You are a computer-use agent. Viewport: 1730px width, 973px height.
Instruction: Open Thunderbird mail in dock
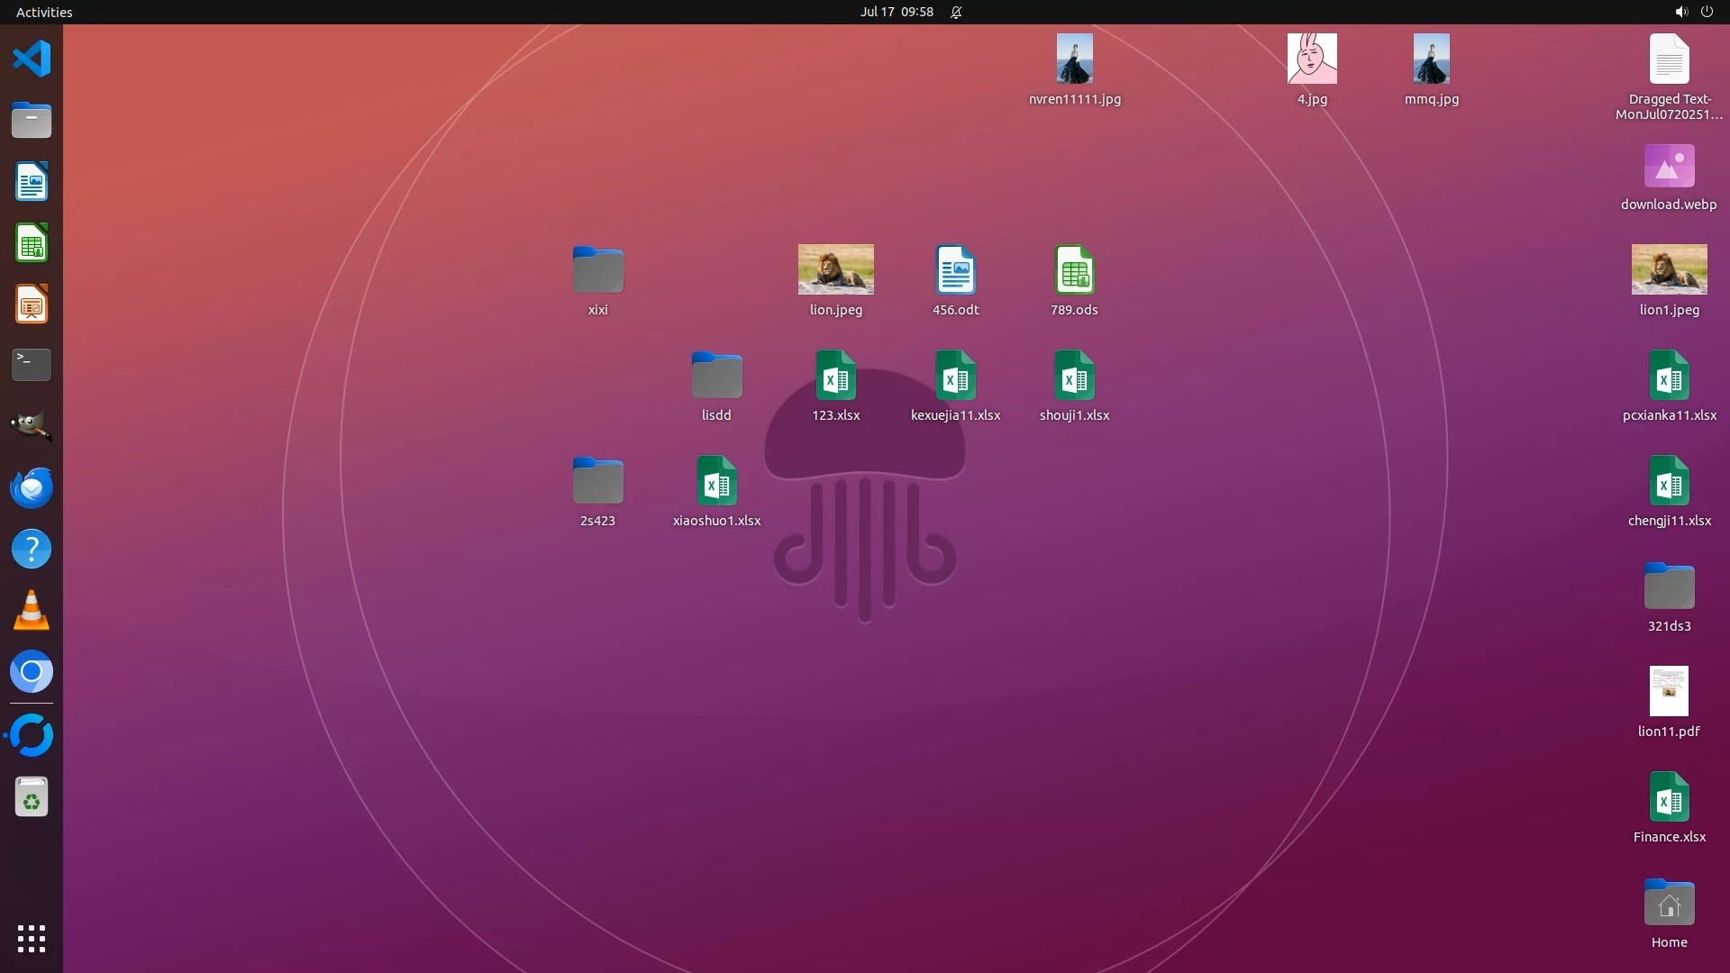pyautogui.click(x=32, y=487)
